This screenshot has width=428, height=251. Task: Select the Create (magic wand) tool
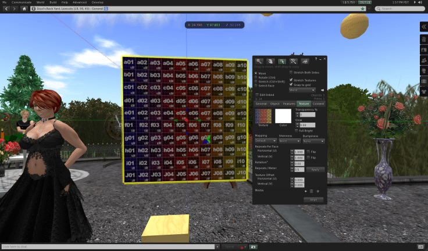(294, 61)
